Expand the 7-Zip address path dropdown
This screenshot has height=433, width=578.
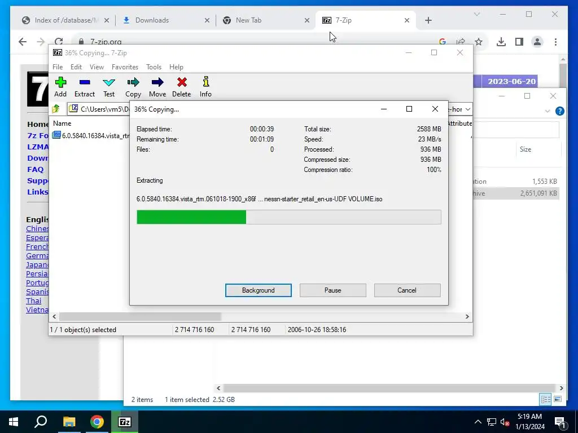468,109
